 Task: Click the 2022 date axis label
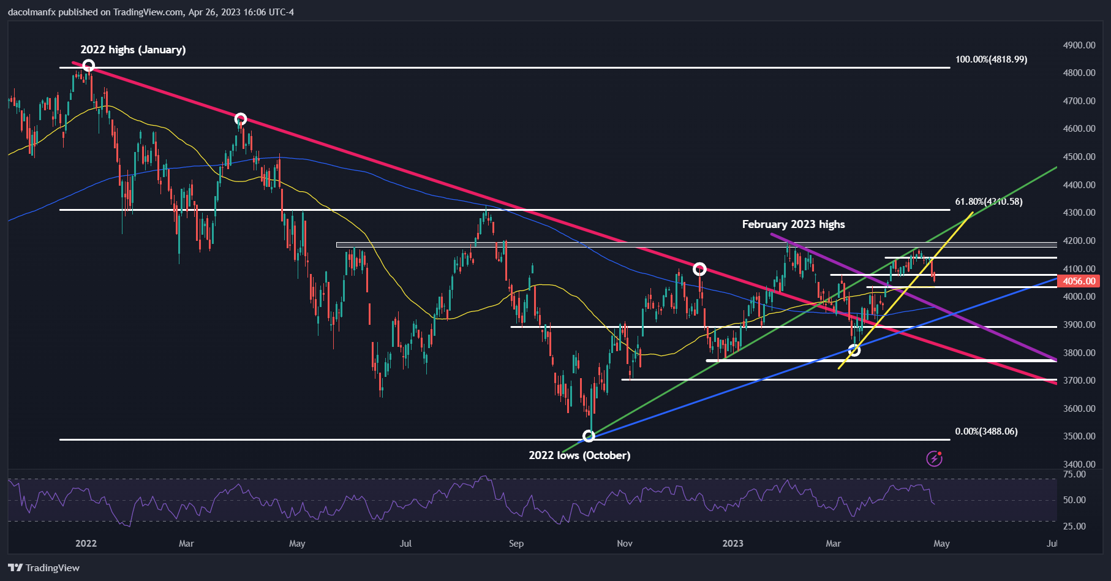(x=86, y=544)
